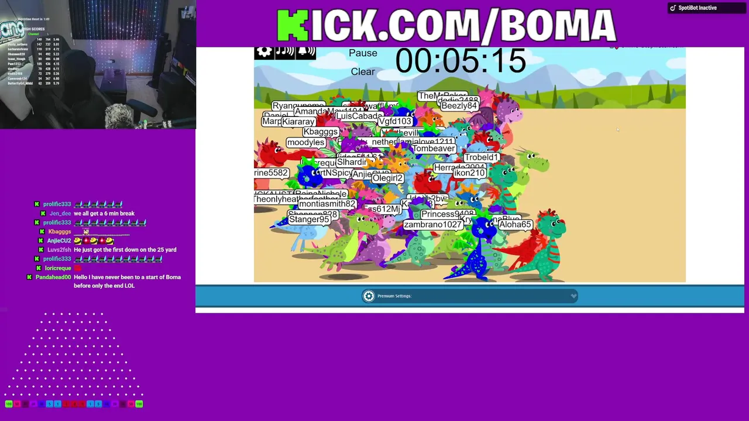Screen dimensions: 749x421
Task: Click the Premium Settings gear icon
Action: coord(369,296)
